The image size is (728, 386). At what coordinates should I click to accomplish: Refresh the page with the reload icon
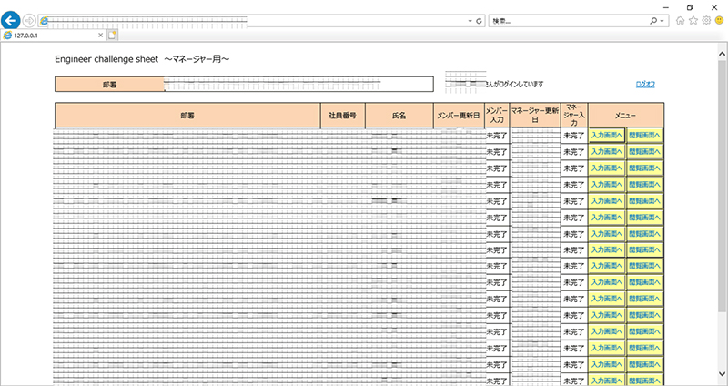click(x=480, y=21)
